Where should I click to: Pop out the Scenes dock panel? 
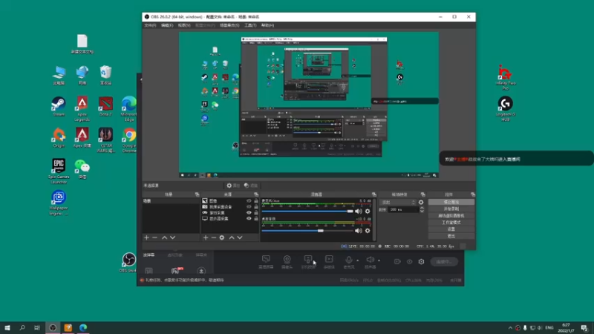click(x=197, y=194)
